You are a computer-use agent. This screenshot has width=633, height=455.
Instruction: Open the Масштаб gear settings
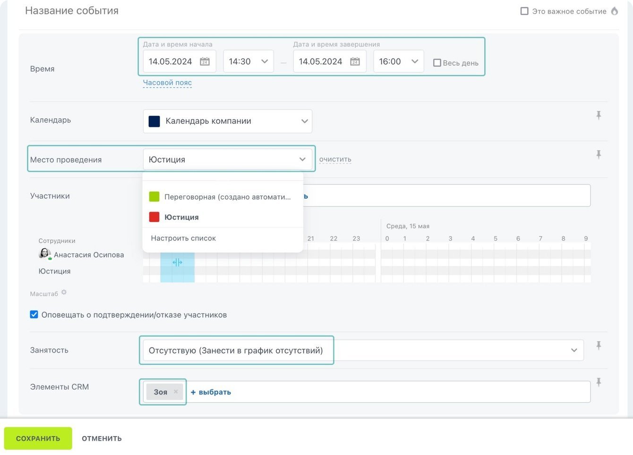[64, 293]
